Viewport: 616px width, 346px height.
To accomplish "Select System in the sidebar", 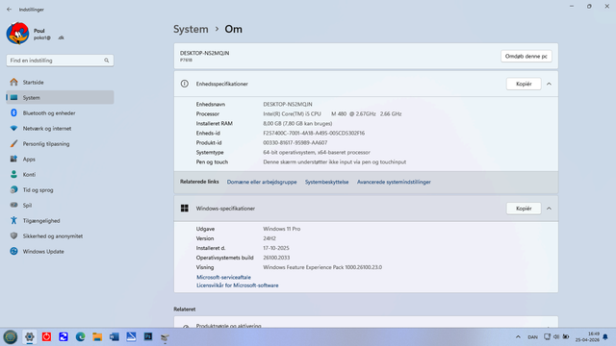I will (x=60, y=98).
